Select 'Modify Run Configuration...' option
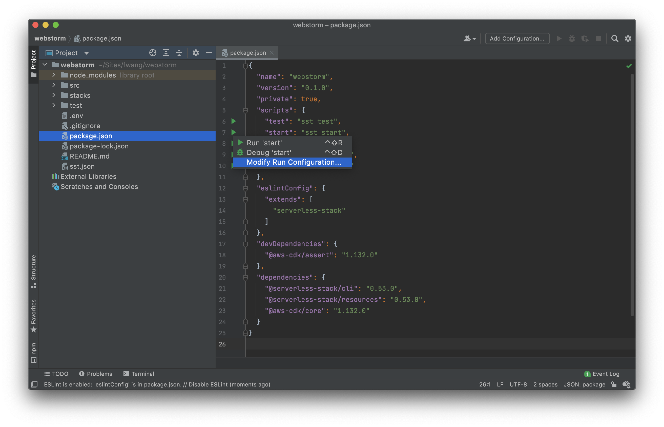The image size is (664, 427). coord(294,162)
